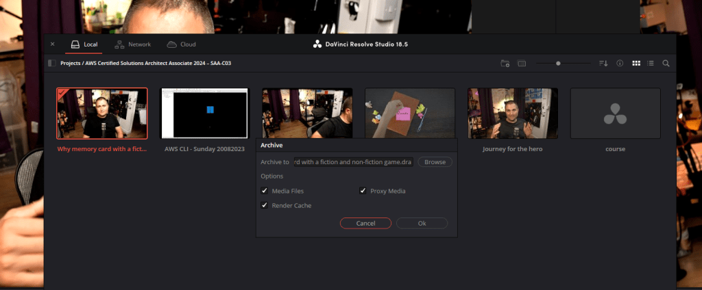Click the Browse button
Image resolution: width=702 pixels, height=290 pixels.
tap(435, 162)
